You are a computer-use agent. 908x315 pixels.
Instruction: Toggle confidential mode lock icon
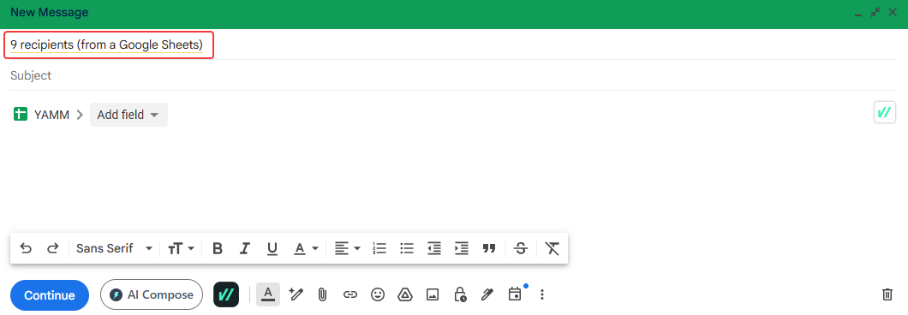coord(460,294)
